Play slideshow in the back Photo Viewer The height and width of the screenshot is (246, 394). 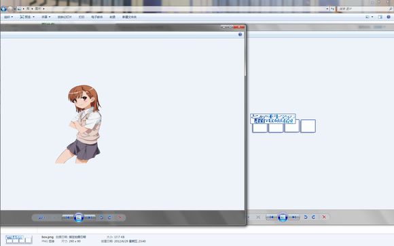click(x=283, y=217)
